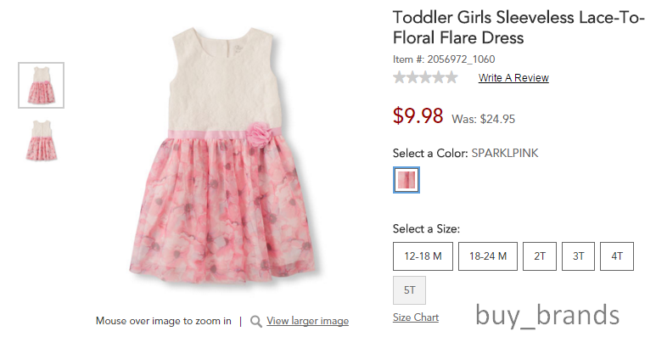Select the front-view dress thumbnail

(41, 86)
